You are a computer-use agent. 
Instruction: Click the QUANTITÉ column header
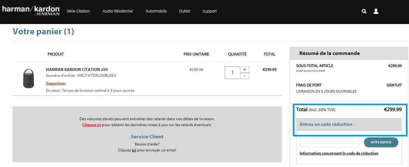(237, 54)
